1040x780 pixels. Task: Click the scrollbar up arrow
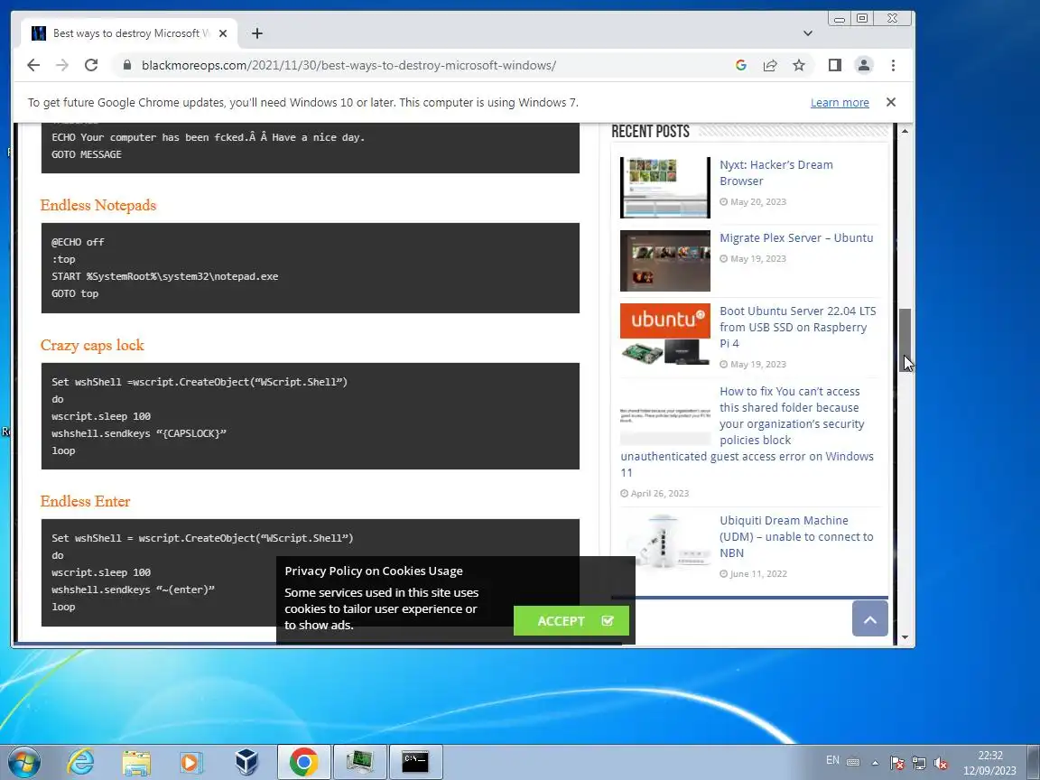tap(905, 131)
